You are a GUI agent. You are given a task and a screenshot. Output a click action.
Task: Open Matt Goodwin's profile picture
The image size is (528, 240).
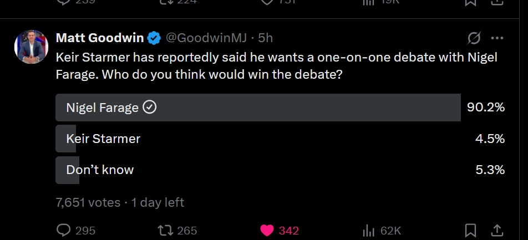(31, 47)
